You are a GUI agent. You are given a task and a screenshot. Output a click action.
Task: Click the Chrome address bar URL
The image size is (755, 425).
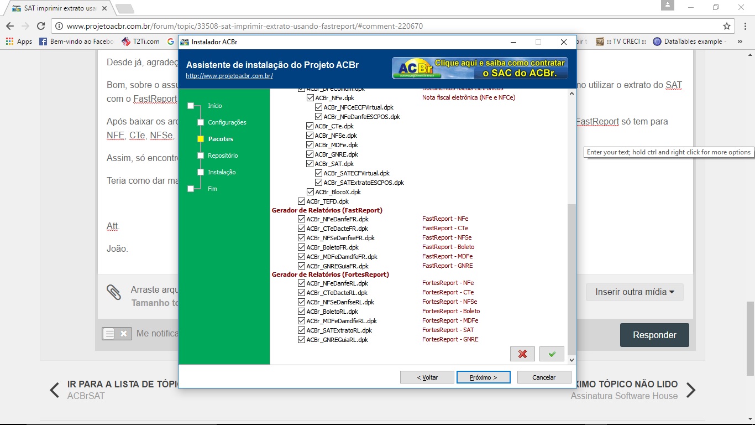point(244,26)
